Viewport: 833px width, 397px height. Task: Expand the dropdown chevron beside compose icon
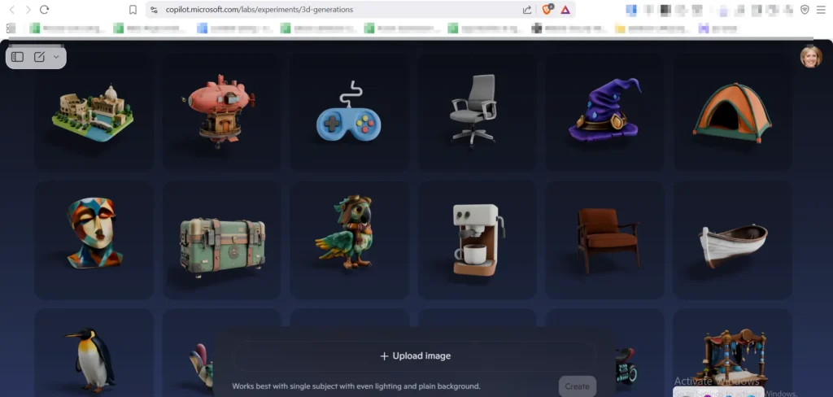56,57
